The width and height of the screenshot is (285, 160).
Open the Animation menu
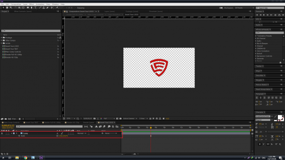point(40,4)
